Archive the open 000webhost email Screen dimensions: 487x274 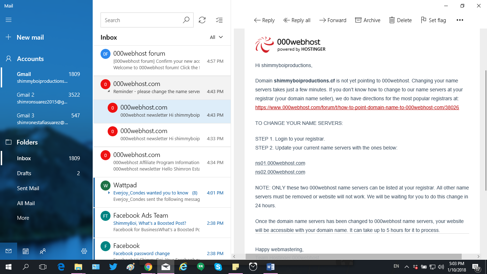point(368,20)
